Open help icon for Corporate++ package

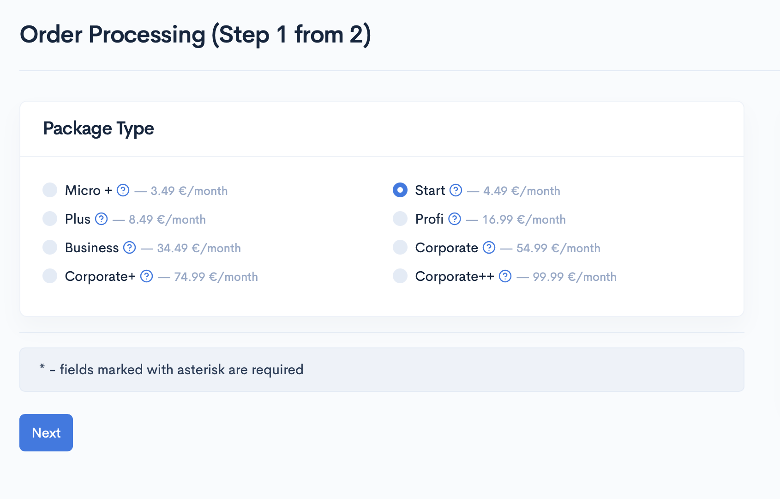505,276
